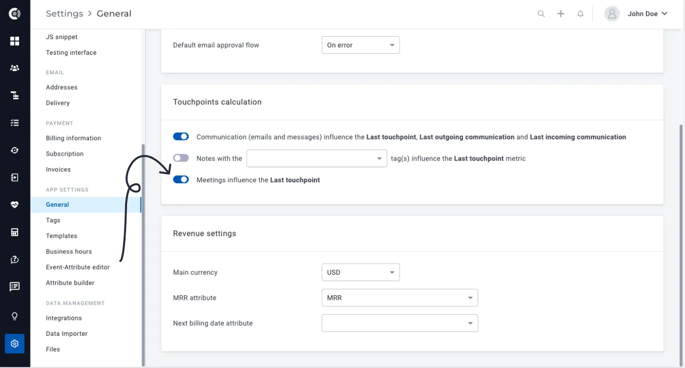Toggle Communication influences Last touchpoint switch
Image resolution: width=685 pixels, height=368 pixels.
(x=181, y=137)
